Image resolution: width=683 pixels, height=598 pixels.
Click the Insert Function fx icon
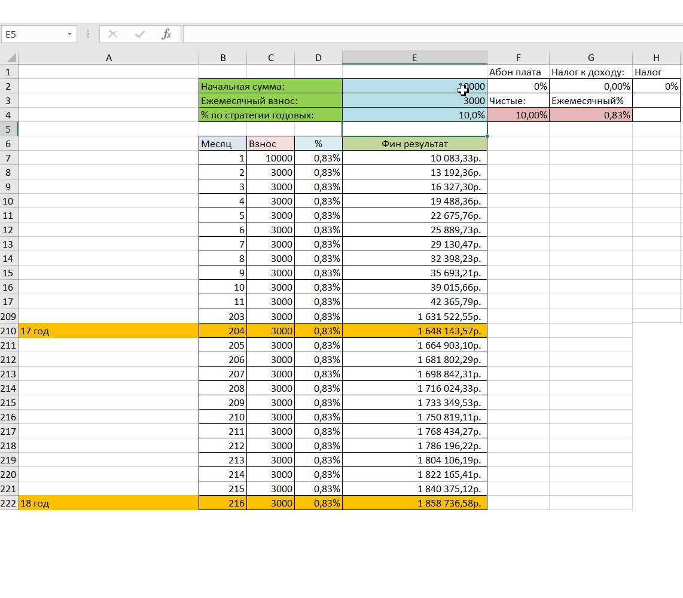pyautogui.click(x=166, y=34)
